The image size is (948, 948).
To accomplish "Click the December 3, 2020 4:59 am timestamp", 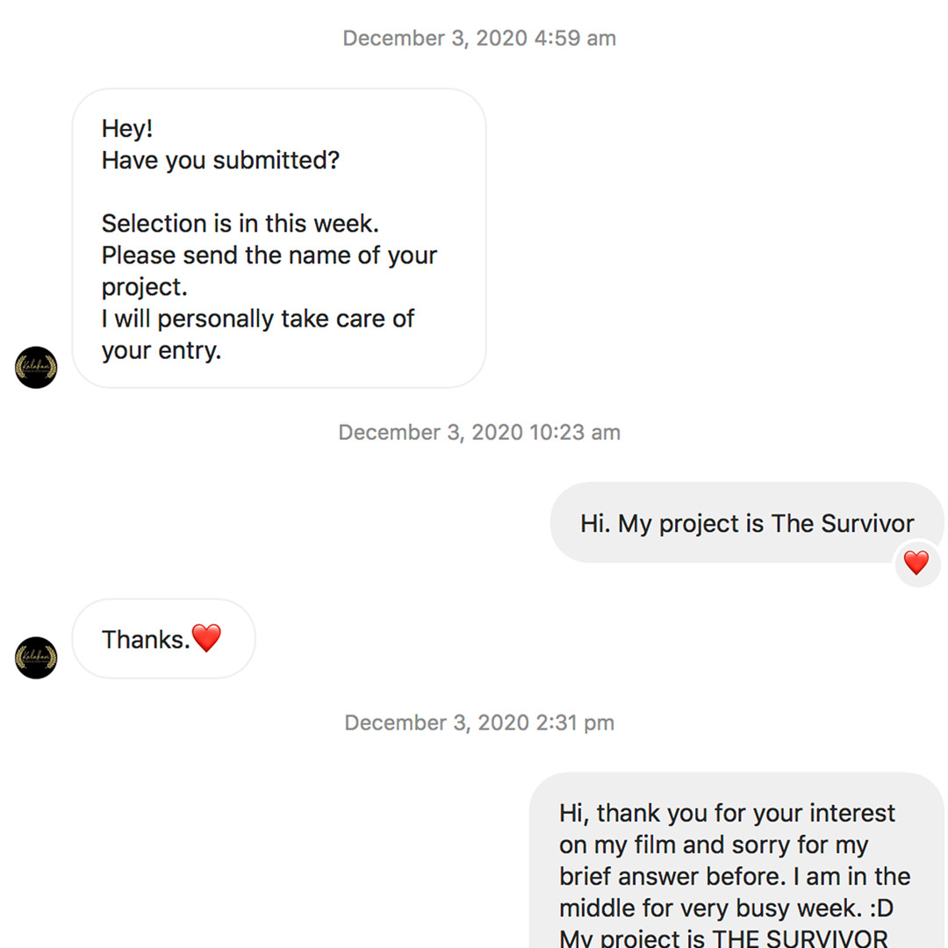I will tap(478, 38).
